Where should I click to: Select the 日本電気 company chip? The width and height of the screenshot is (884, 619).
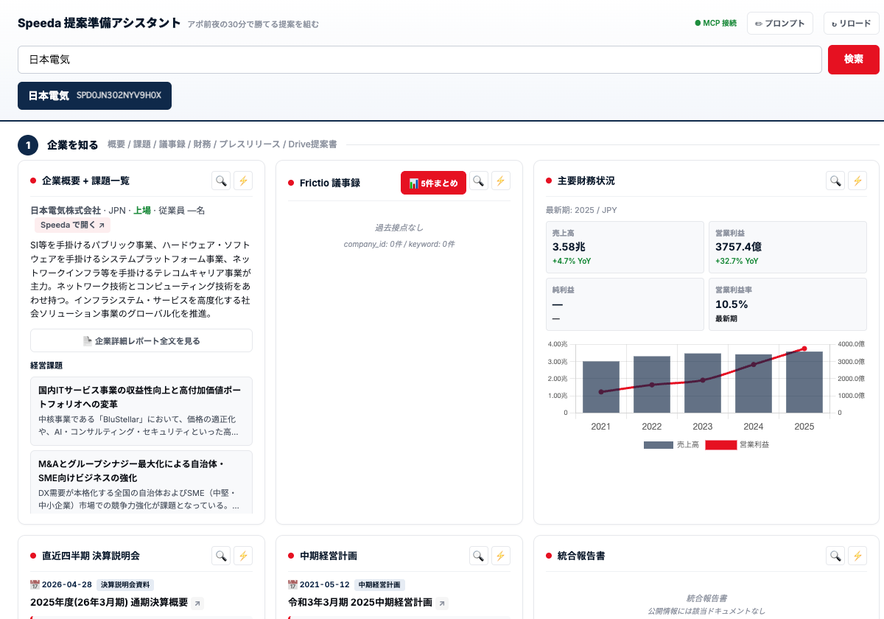(x=94, y=96)
